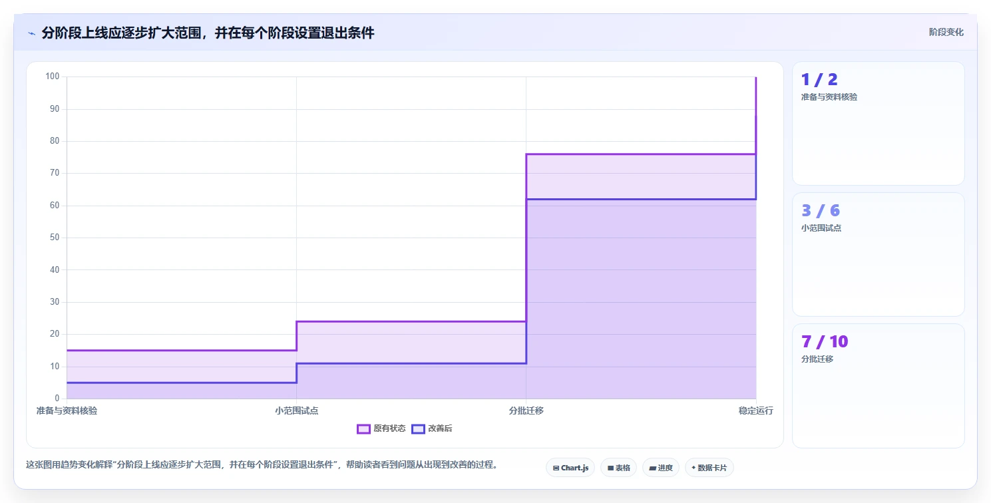Click the 阶段变化 label

click(946, 32)
